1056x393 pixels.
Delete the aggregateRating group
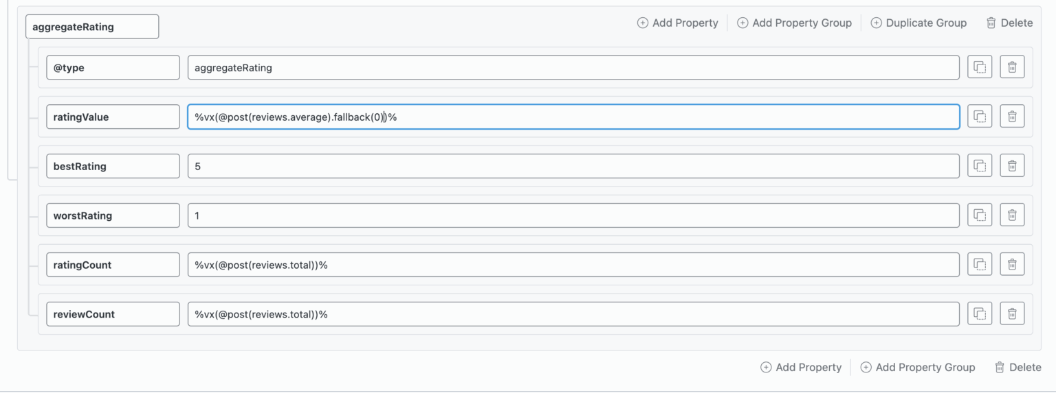1009,23
